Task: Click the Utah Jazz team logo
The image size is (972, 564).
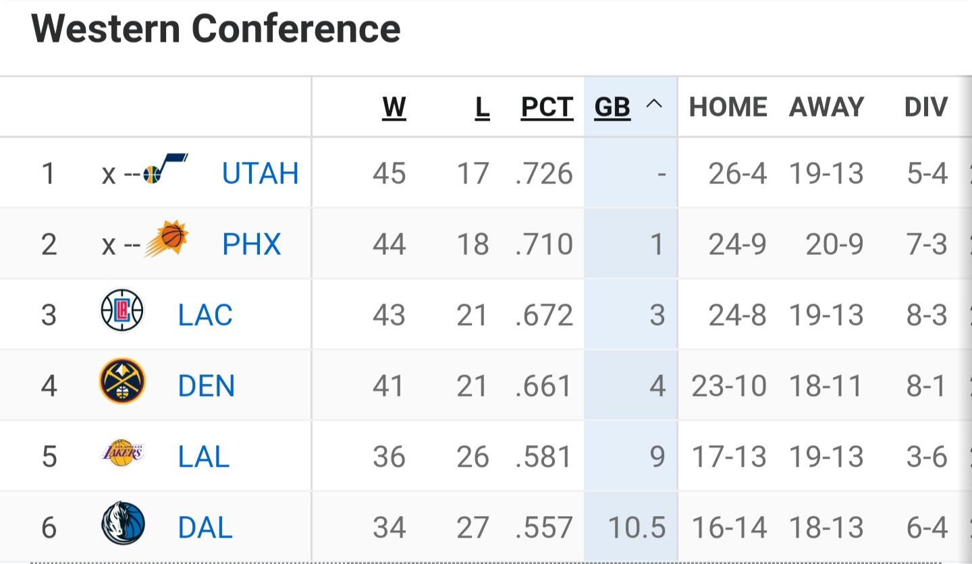Action: tap(165, 169)
